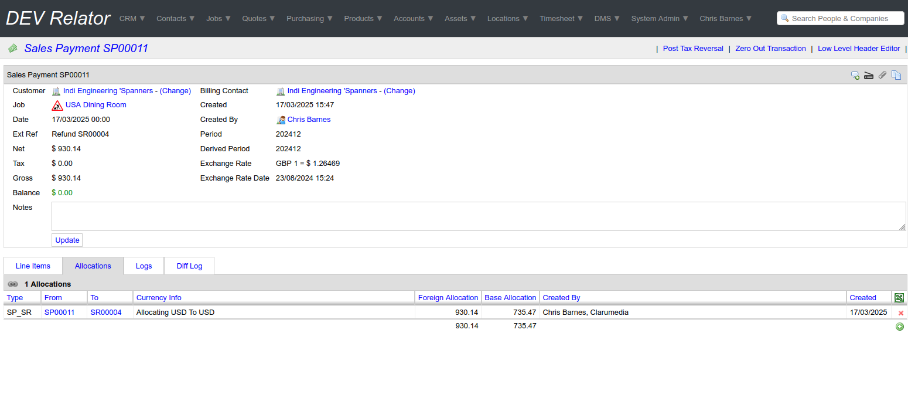Open the Timesheet menu
Image resolution: width=908 pixels, height=411 pixels.
pyautogui.click(x=562, y=18)
